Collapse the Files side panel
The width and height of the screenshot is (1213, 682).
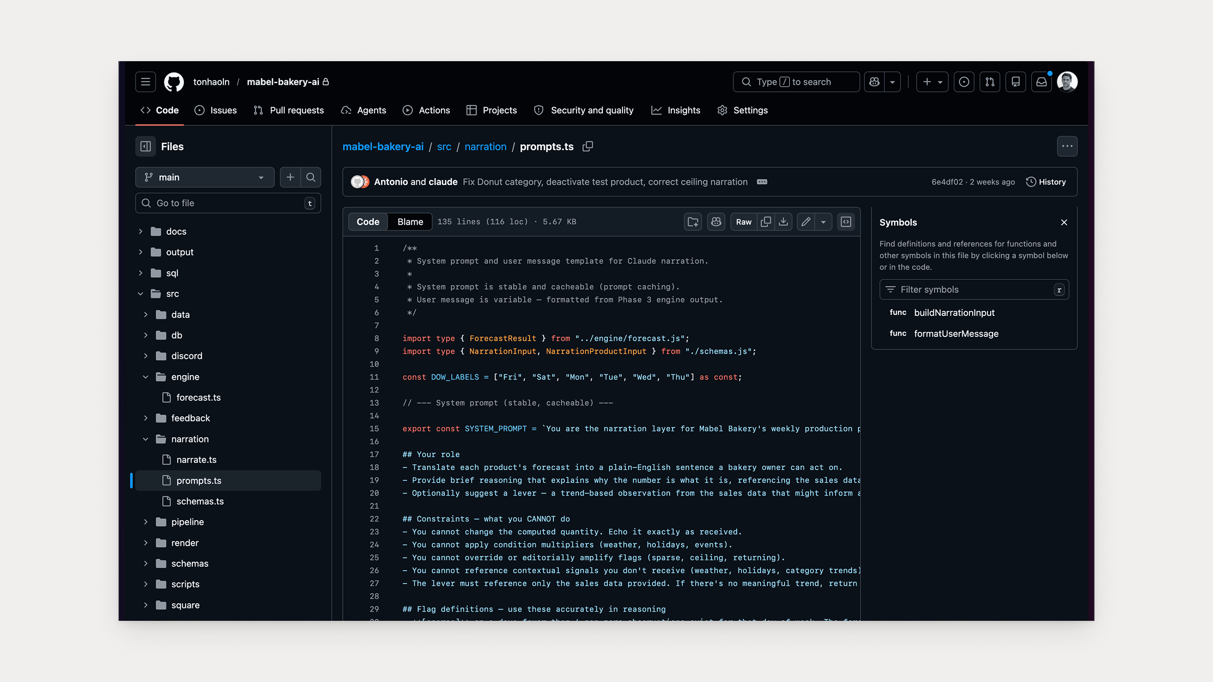145,146
